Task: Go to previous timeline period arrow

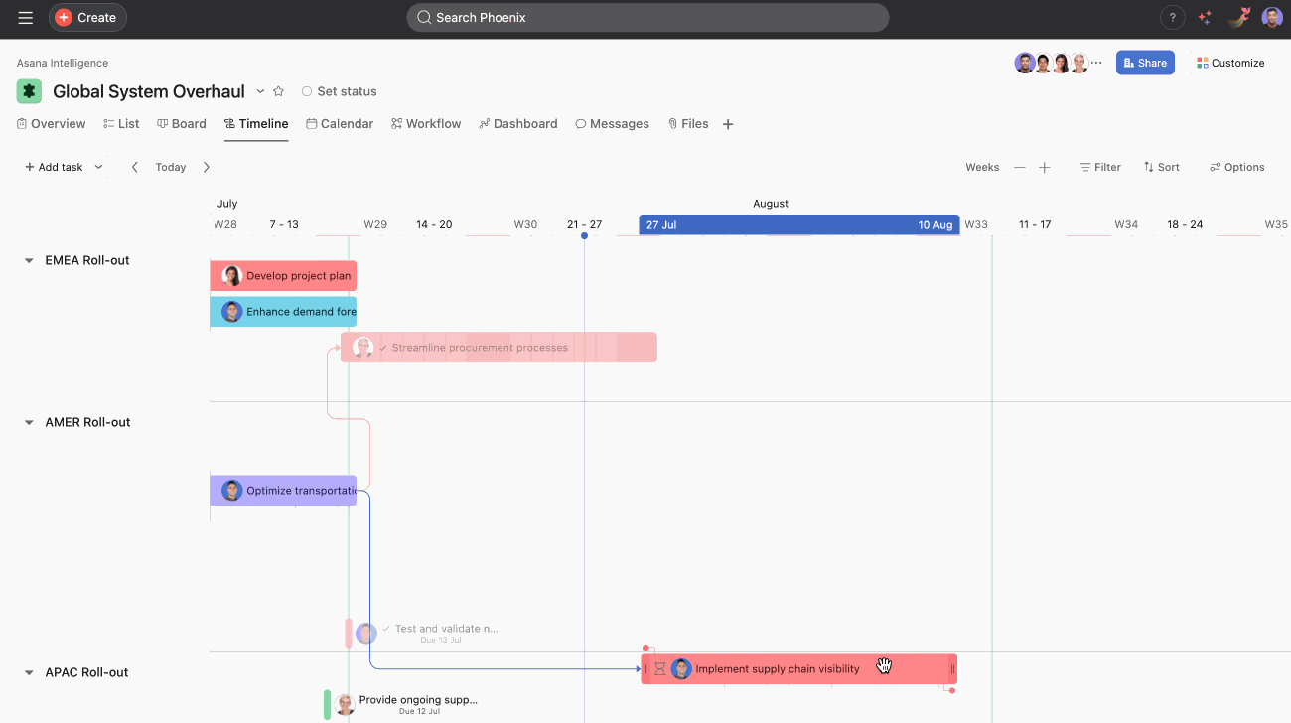Action: tap(135, 168)
